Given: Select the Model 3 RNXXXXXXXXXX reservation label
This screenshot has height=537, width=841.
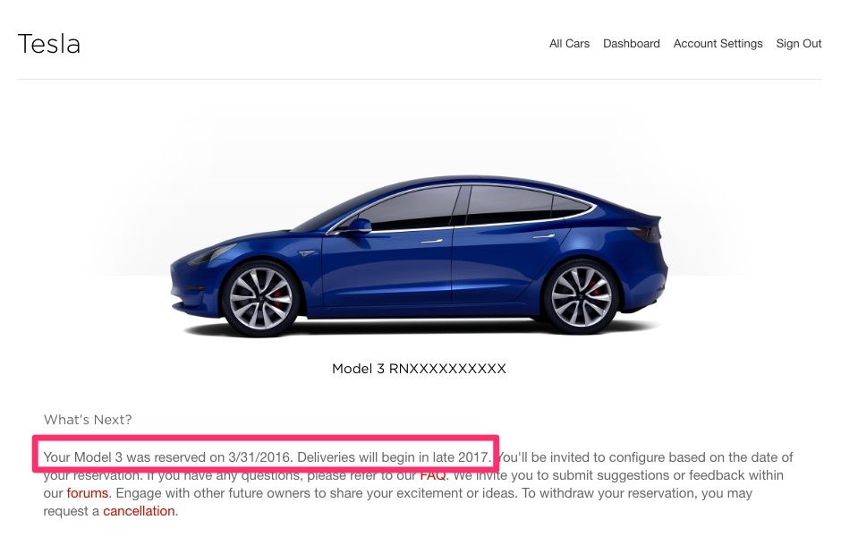Looking at the screenshot, I should coord(419,369).
